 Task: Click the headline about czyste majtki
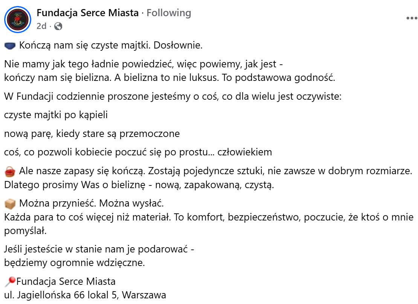pos(111,45)
